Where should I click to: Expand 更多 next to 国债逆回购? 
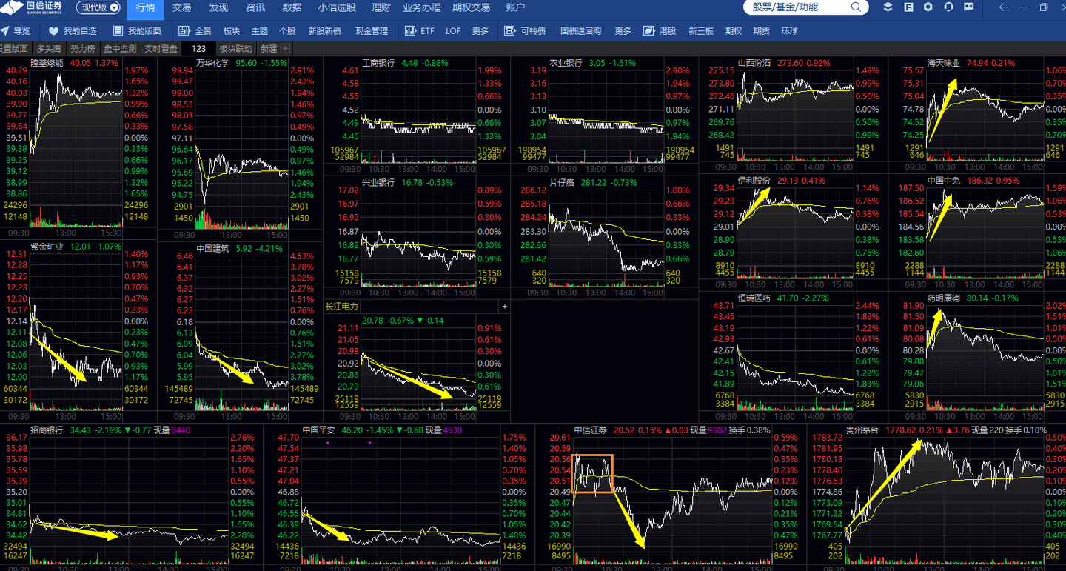[623, 31]
